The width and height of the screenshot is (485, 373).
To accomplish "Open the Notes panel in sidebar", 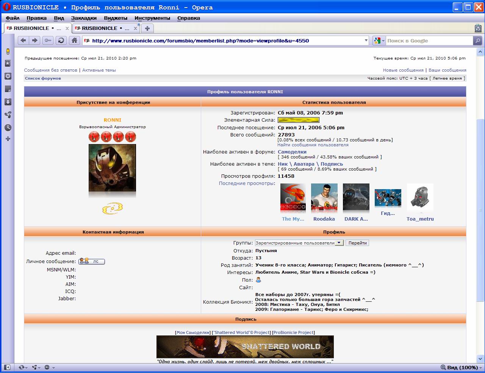I will (x=8, y=89).
